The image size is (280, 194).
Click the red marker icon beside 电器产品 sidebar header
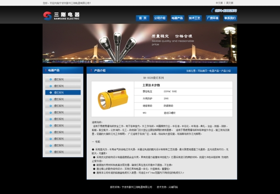pos(46,70)
